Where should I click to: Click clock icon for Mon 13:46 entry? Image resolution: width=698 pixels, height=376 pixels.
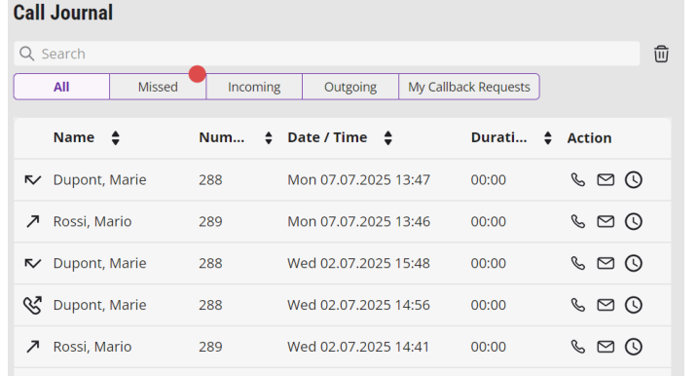[x=634, y=221]
